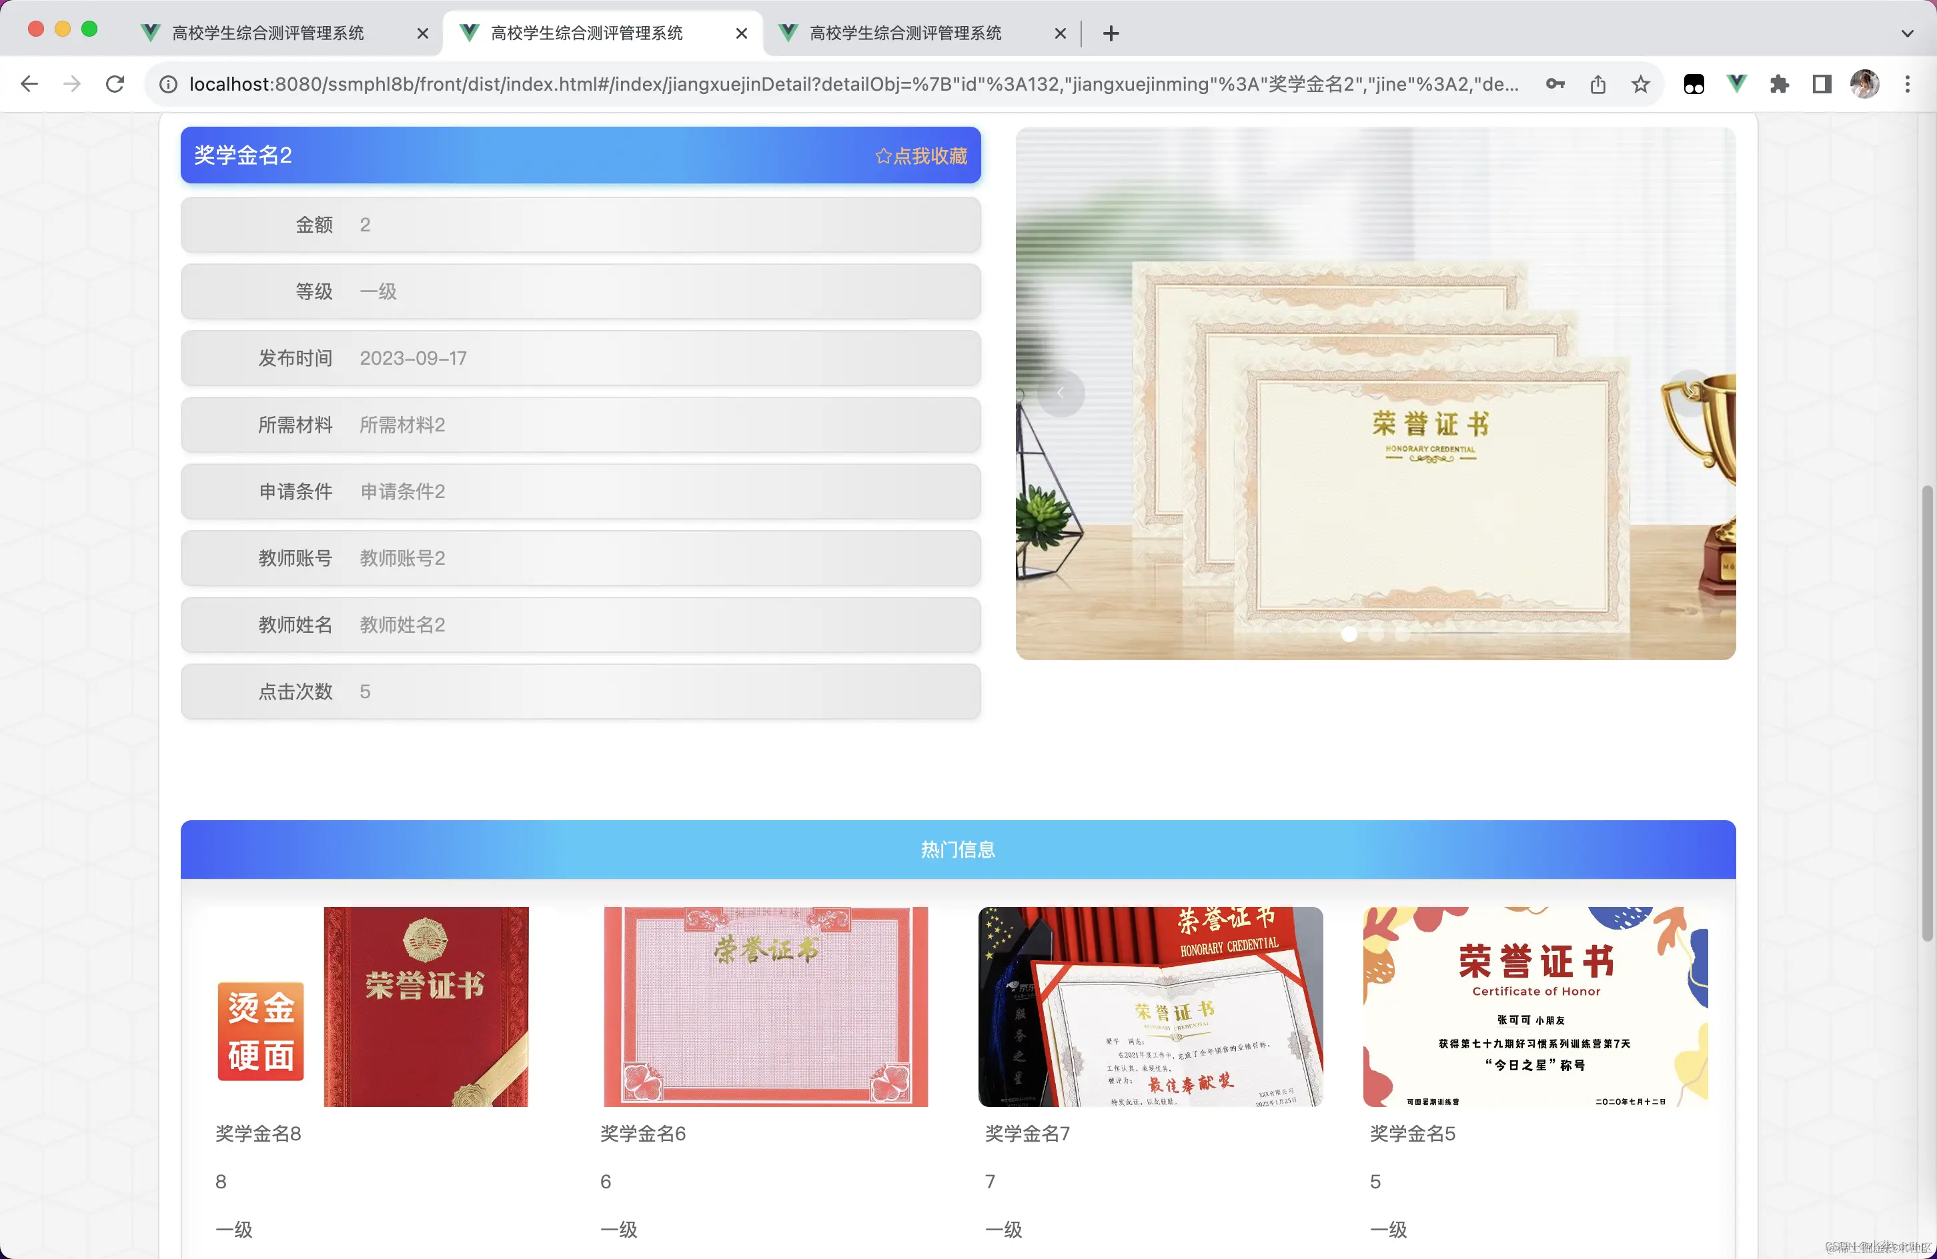Click the share icon in address bar
Image resolution: width=1937 pixels, height=1259 pixels.
click(x=1597, y=84)
